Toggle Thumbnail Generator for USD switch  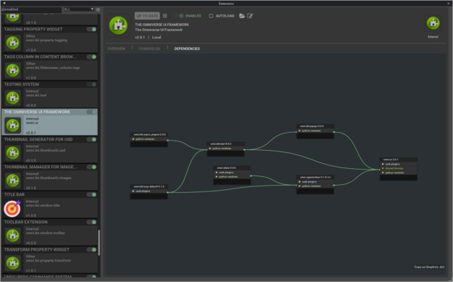91,140
